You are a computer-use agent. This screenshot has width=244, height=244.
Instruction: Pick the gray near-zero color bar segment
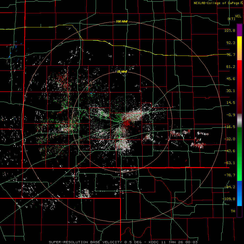coord(239,121)
